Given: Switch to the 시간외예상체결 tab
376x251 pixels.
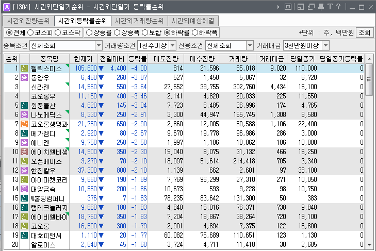Looking at the screenshot, I should click(x=193, y=21).
